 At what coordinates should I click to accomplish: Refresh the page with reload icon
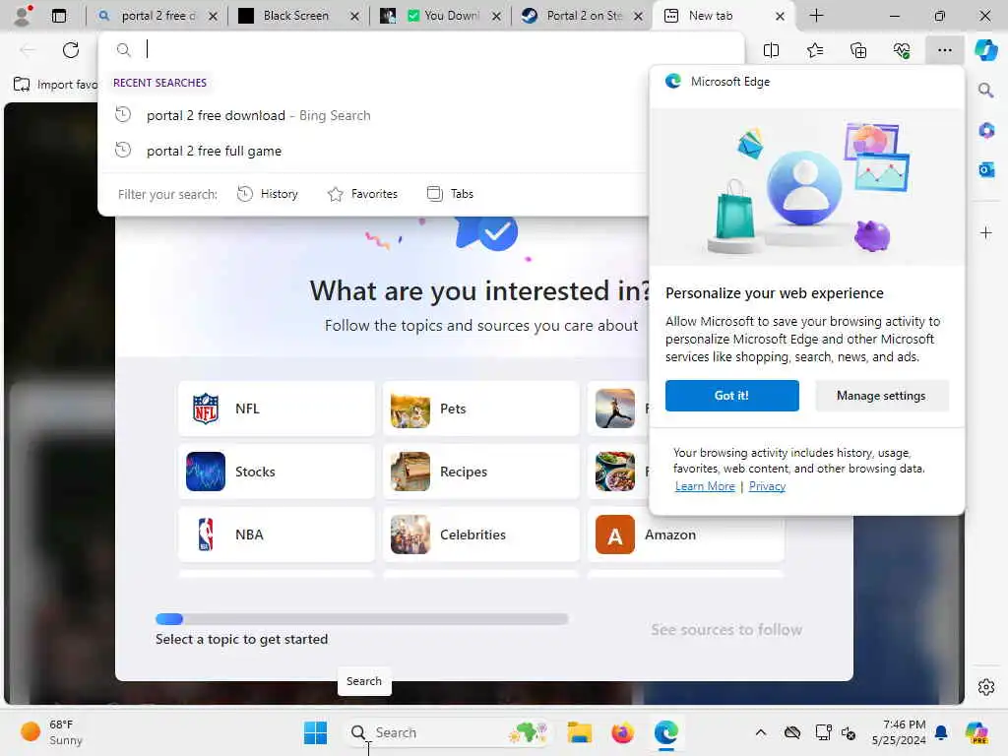[x=71, y=50]
